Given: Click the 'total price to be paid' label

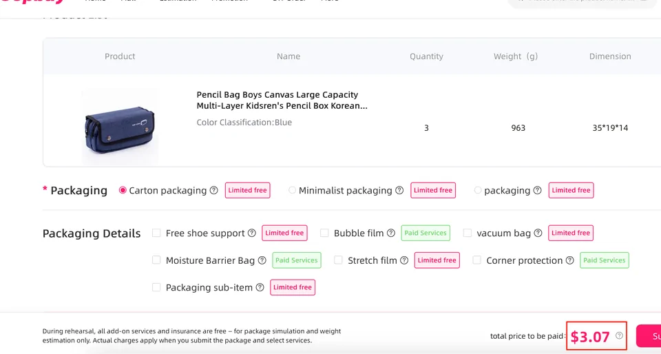Looking at the screenshot, I should point(527,336).
